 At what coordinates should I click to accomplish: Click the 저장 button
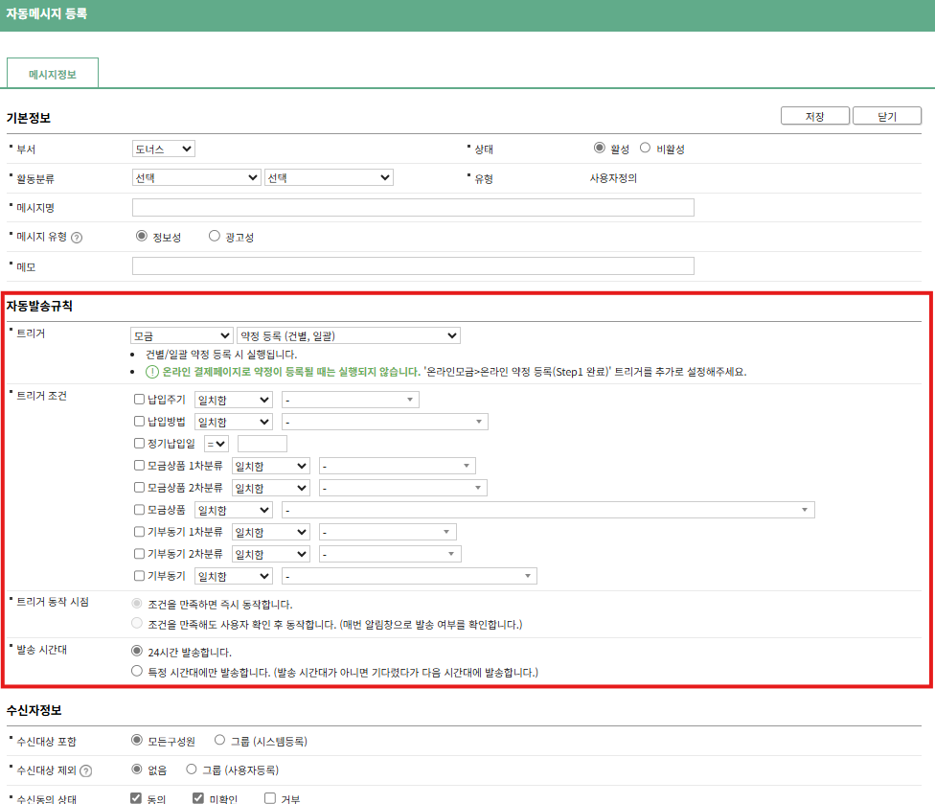814,116
